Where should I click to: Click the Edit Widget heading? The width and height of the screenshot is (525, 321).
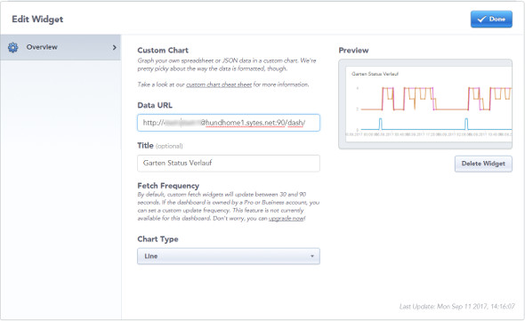coord(37,20)
